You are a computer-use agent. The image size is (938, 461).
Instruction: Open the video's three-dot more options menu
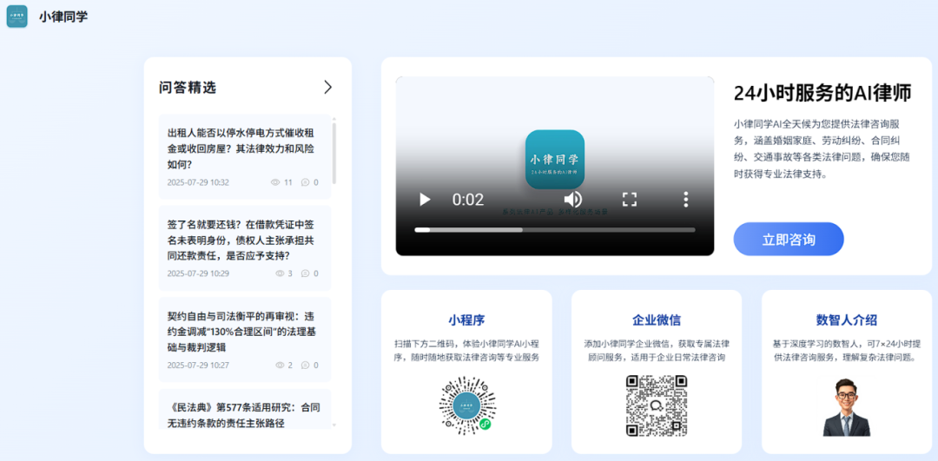(x=685, y=200)
